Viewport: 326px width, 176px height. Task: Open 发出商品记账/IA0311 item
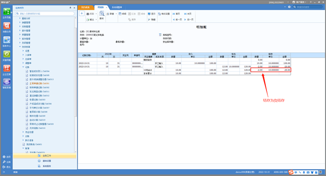[x=39, y=91]
